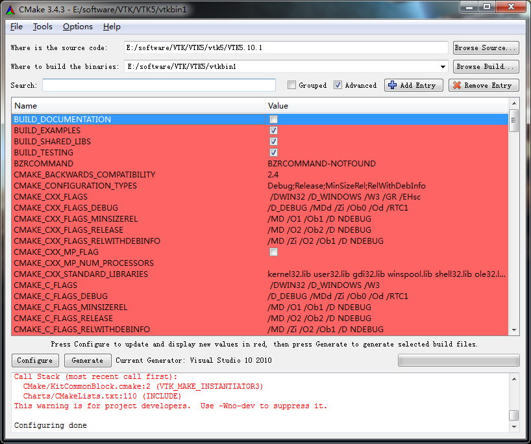
Task: Select CMAKE_C_FLAGS_MINSIZEREL entry
Action: tap(71, 307)
